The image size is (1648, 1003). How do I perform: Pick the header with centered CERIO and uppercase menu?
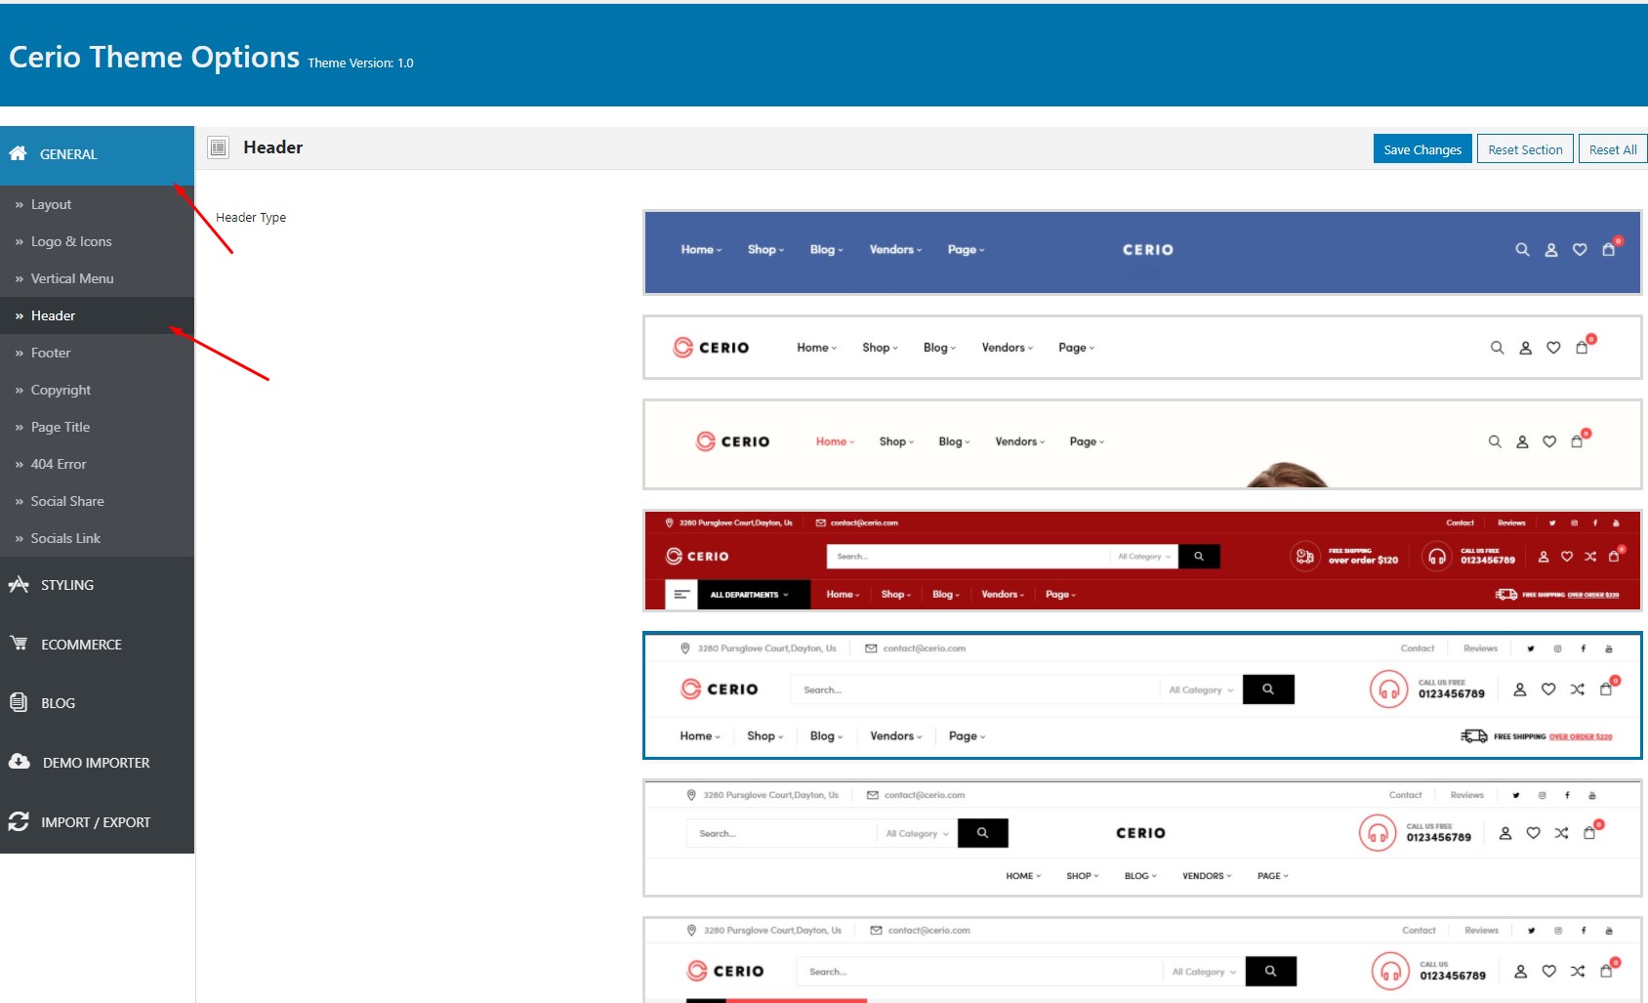tap(1142, 838)
